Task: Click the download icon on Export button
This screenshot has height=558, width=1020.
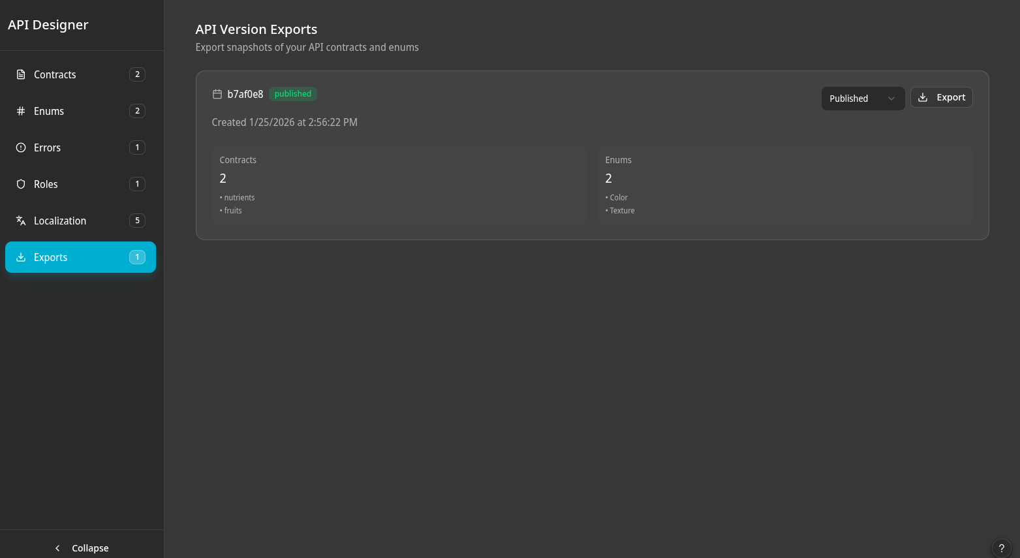Action: (923, 97)
